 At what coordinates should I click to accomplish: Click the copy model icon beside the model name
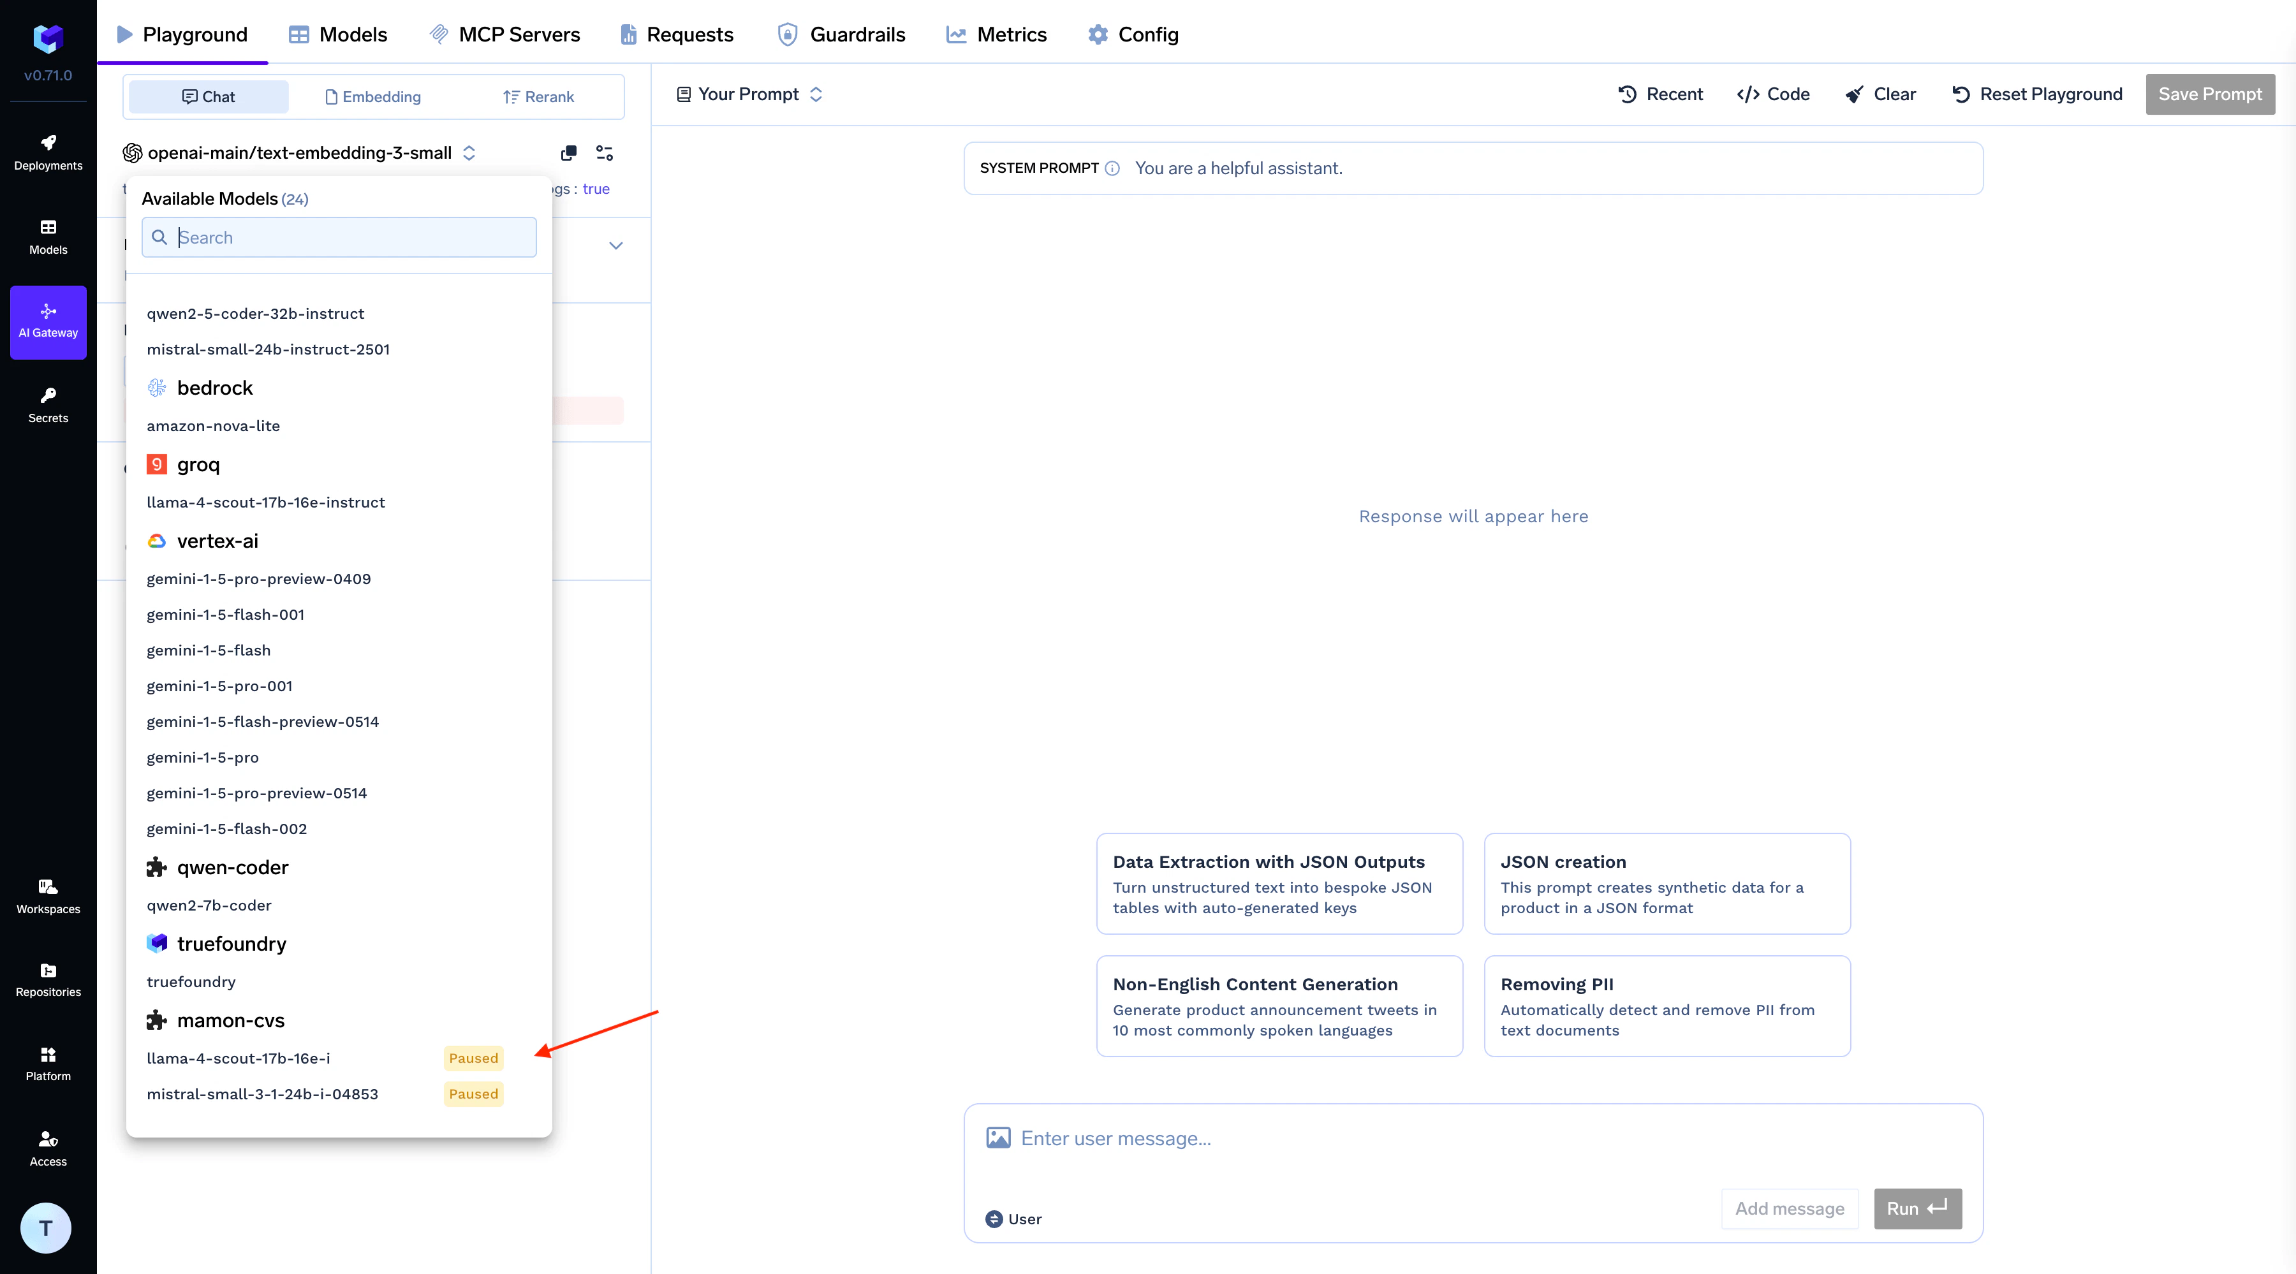(569, 153)
